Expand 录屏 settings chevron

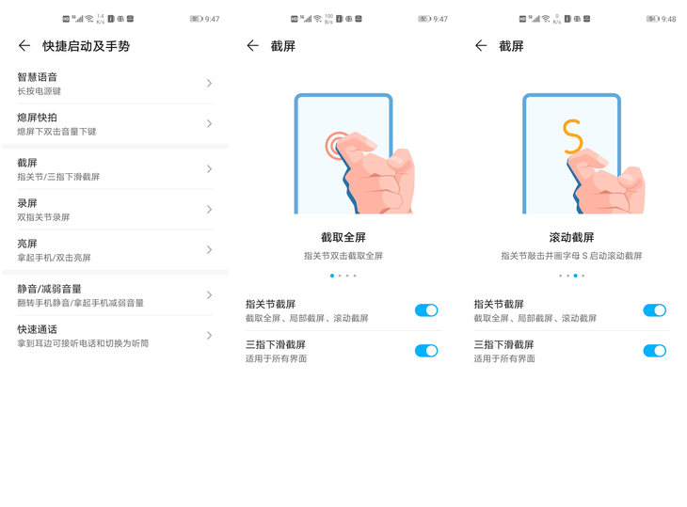[x=210, y=209]
